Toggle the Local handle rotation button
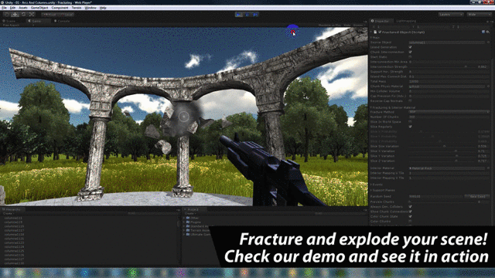The image size is (495, 278). [67, 15]
